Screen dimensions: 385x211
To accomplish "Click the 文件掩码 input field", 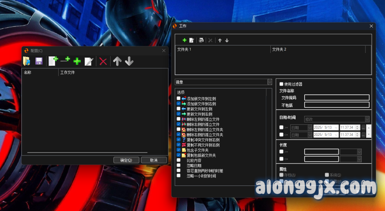I will [336, 98].
